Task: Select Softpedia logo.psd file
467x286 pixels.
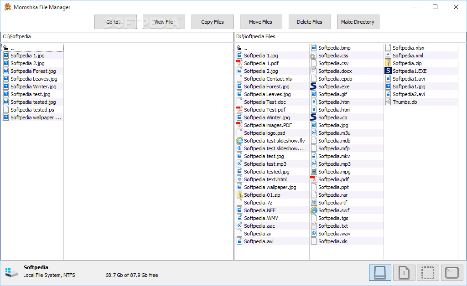Action: [272, 133]
